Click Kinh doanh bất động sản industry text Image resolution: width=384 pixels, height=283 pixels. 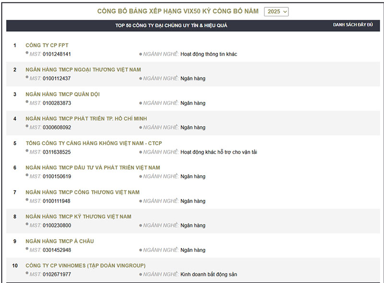click(x=208, y=274)
